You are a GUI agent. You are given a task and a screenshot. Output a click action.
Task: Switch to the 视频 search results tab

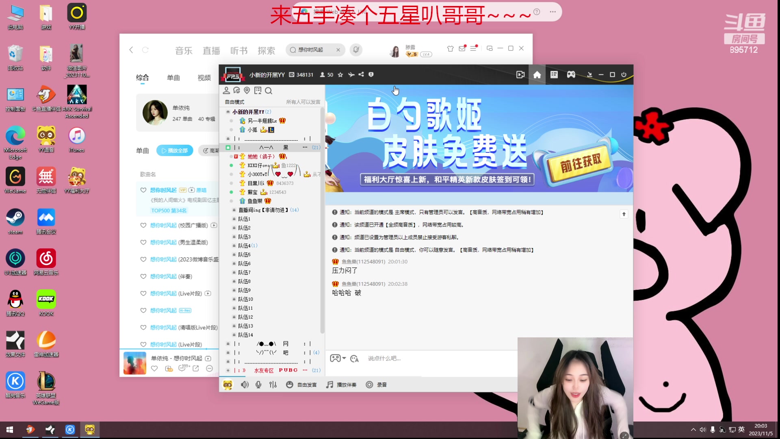[x=204, y=78]
